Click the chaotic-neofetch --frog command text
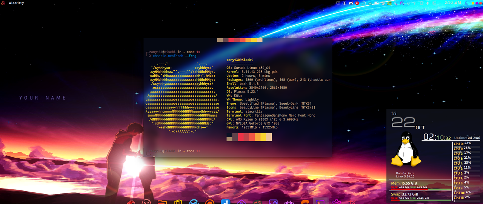This screenshot has height=204, width=483. (x=175, y=56)
